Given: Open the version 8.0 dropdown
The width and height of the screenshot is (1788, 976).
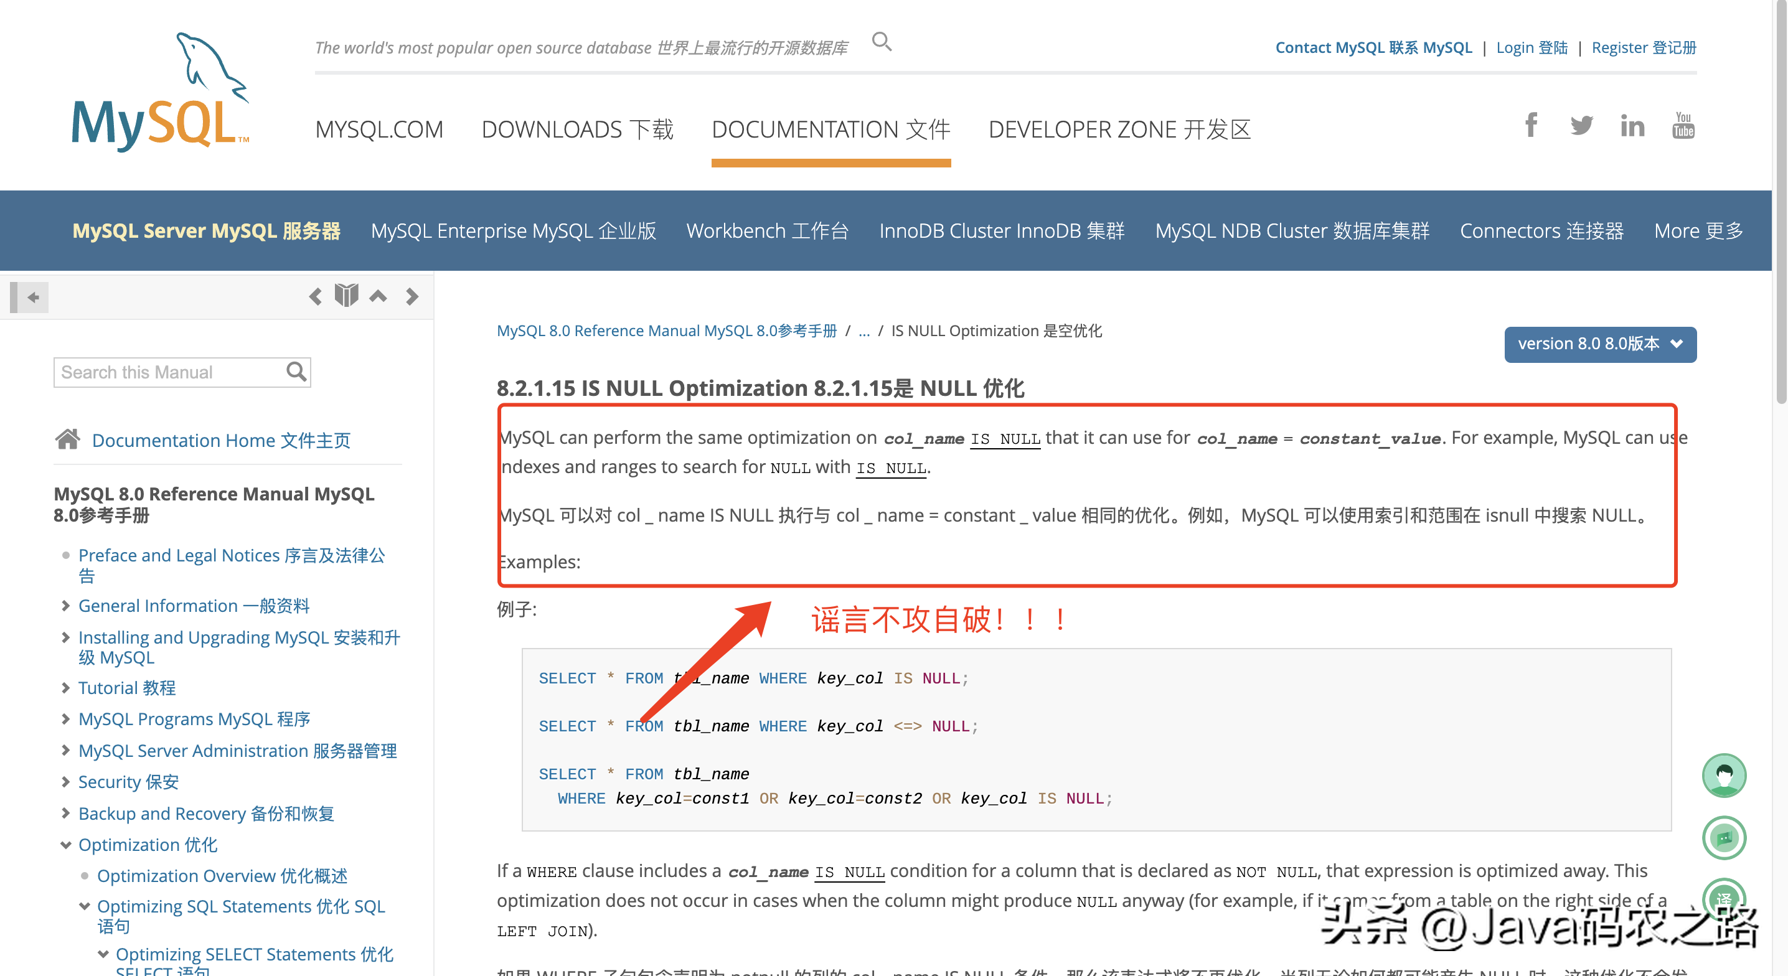Looking at the screenshot, I should (x=1599, y=344).
